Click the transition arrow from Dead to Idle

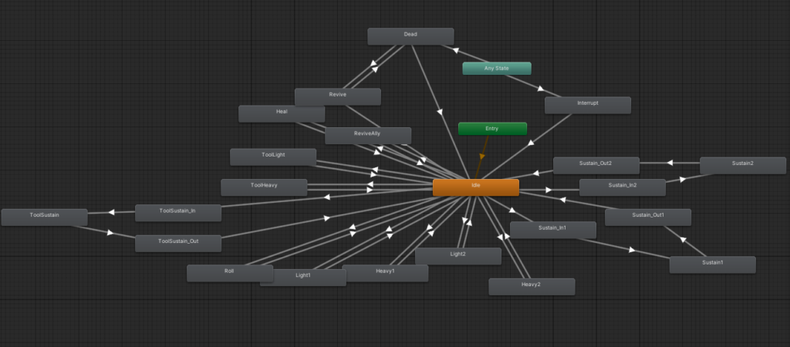coord(440,112)
